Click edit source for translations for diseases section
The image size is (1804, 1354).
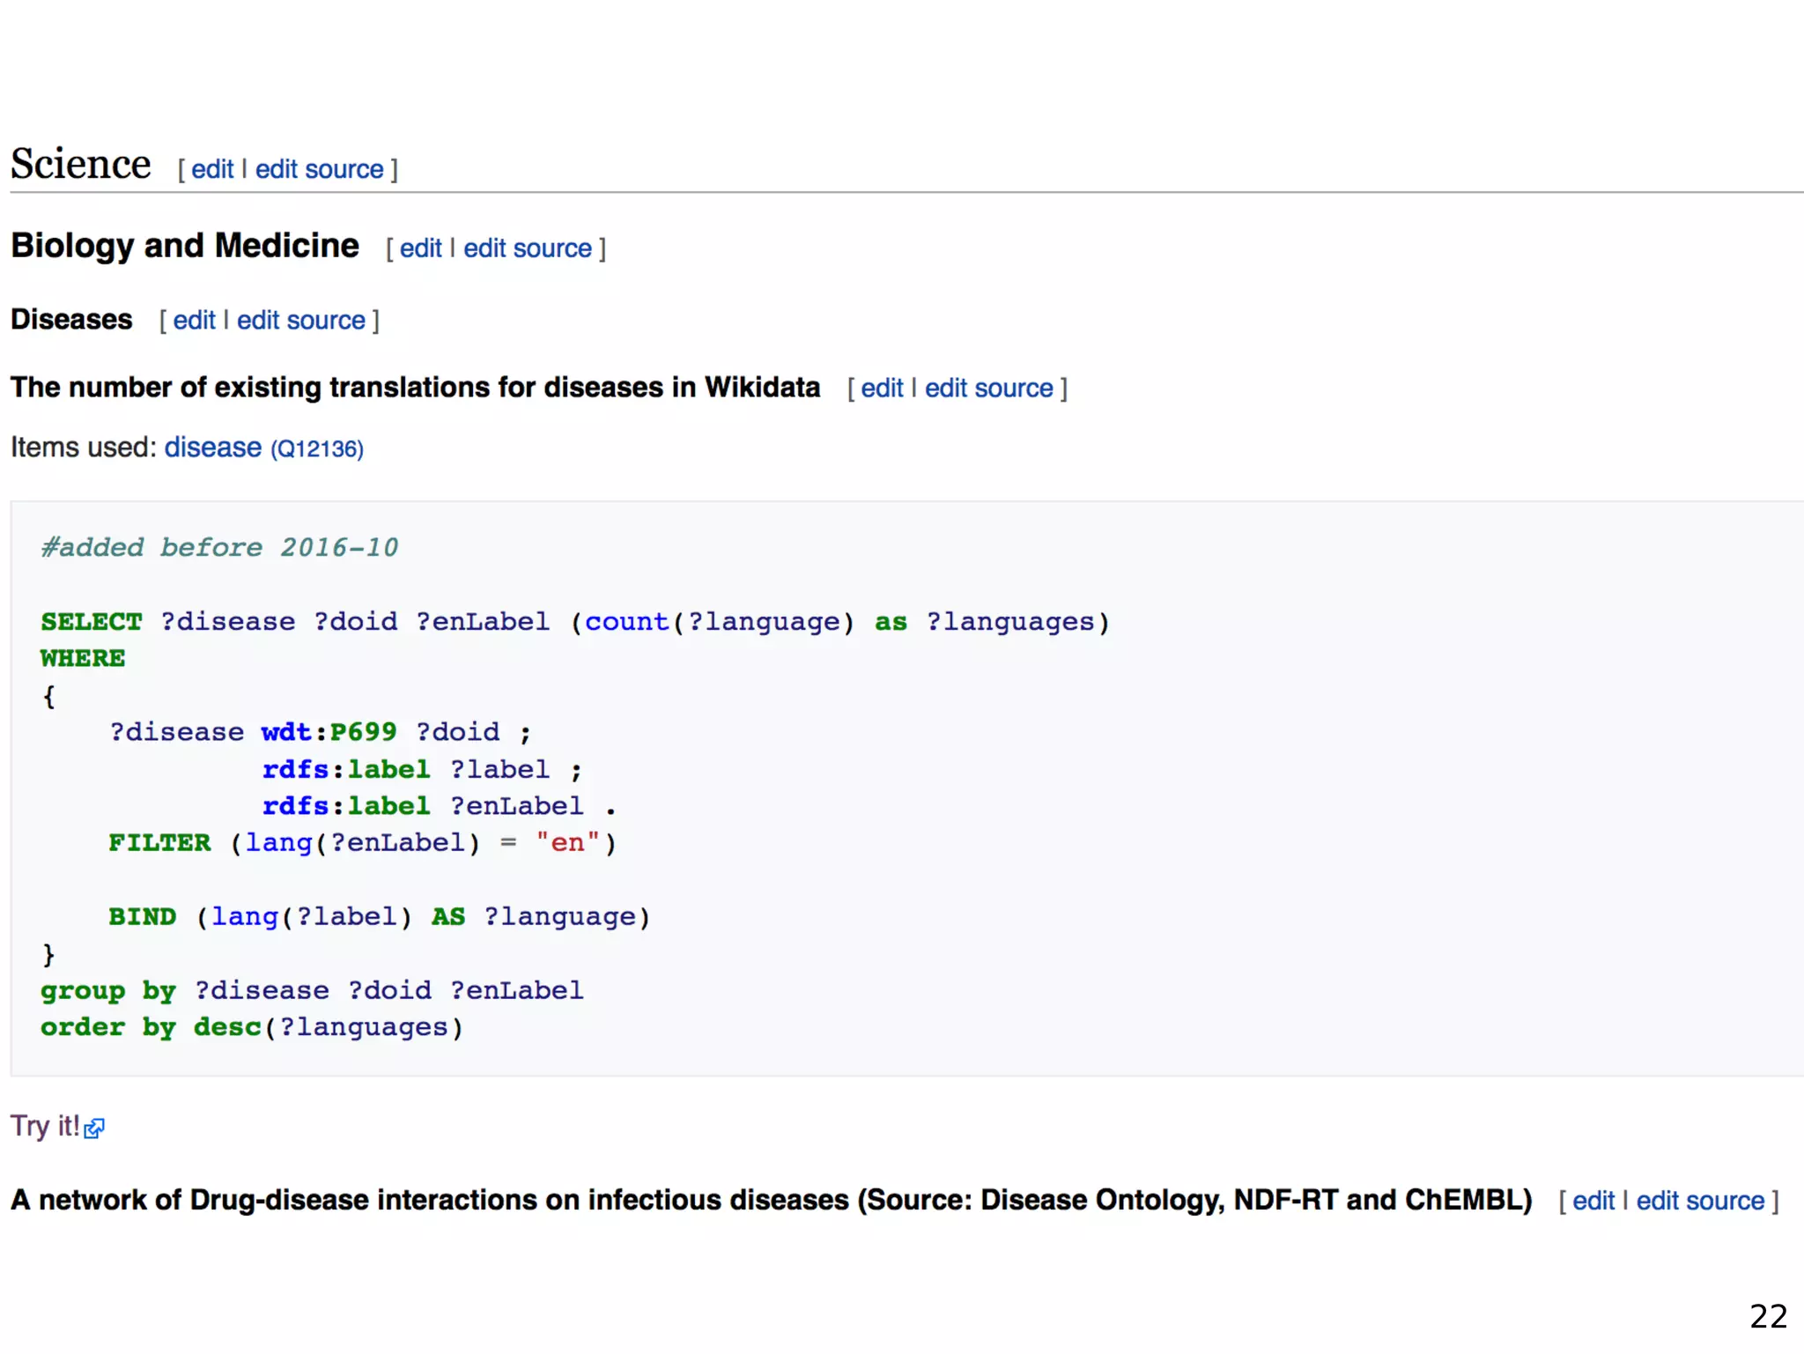[988, 388]
